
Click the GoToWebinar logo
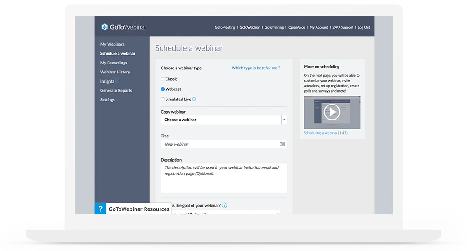(123, 27)
